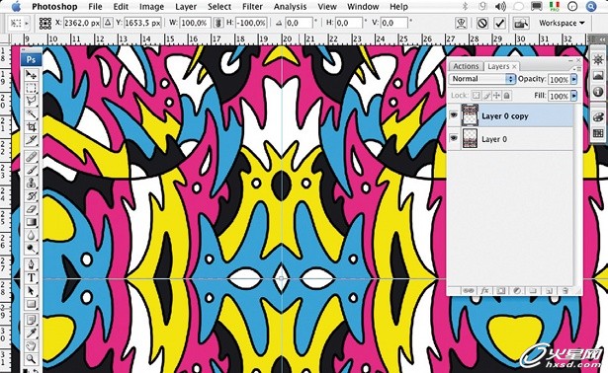Select the Blur tool
Image resolution: width=608 pixels, height=373 pixels.
point(31,235)
